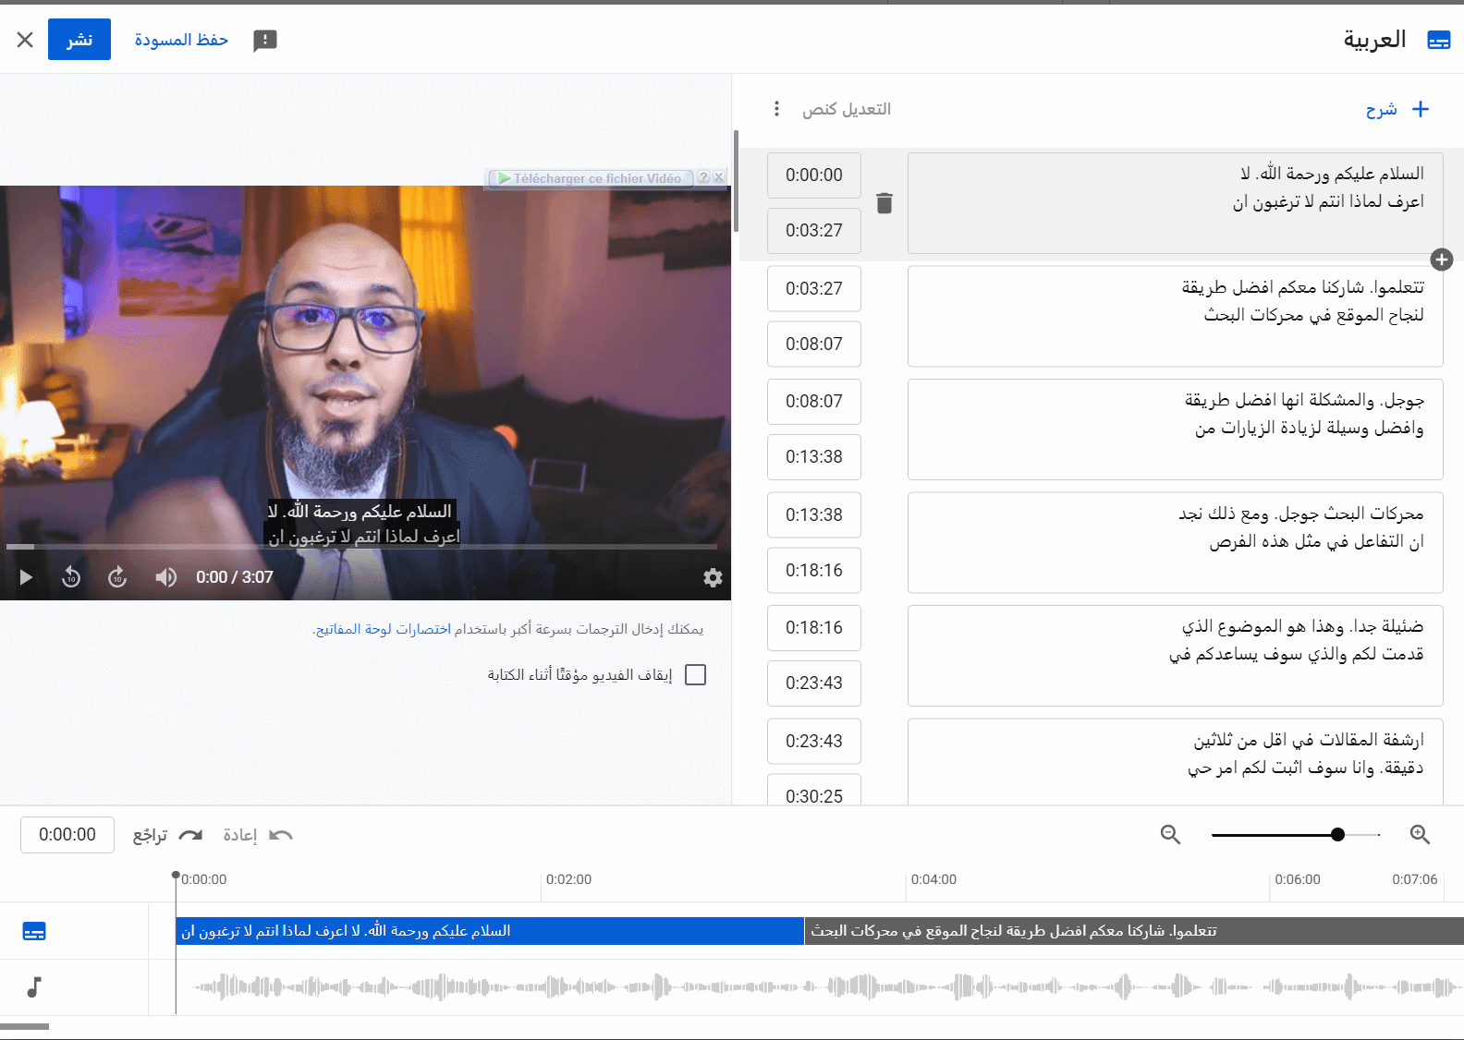Viewport: 1464px width, 1040px height.
Task: Skip forward 10 seconds in video
Action: point(117,577)
